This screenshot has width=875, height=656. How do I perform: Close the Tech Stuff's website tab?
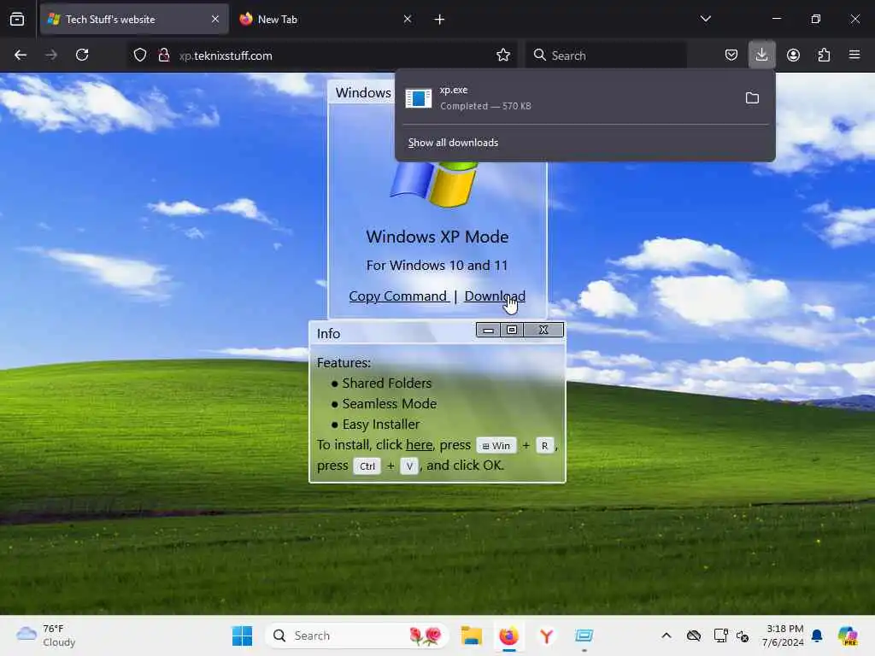click(215, 20)
